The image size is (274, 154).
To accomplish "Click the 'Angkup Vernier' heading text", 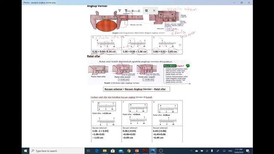I will [97, 6].
